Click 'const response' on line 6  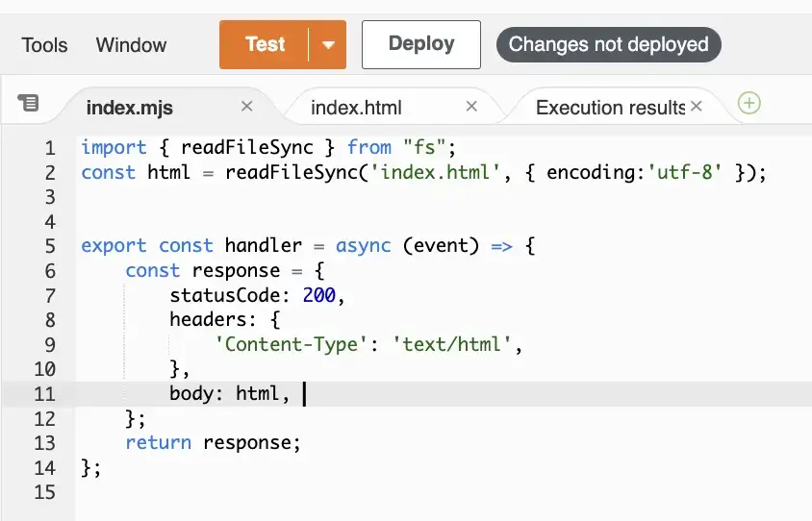202,270
